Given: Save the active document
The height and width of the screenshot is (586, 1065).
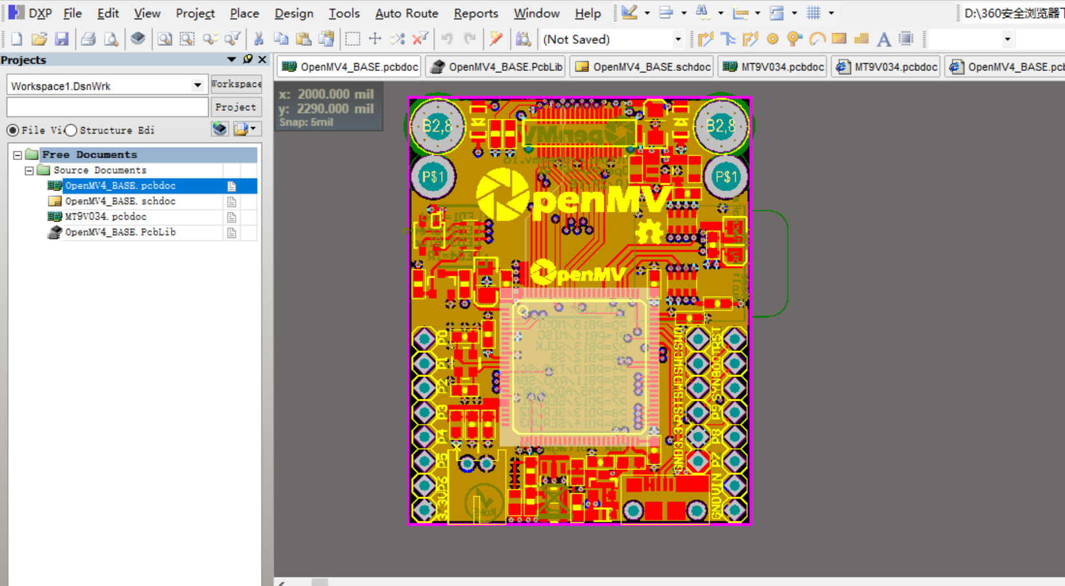Looking at the screenshot, I should 61,39.
